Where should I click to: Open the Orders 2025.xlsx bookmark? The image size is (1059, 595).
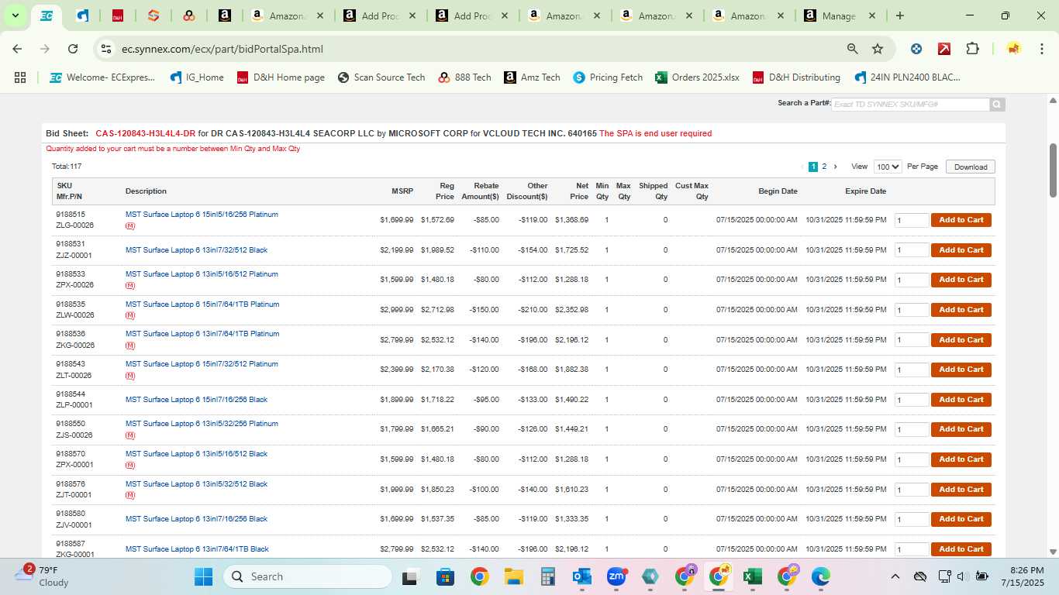click(x=697, y=77)
